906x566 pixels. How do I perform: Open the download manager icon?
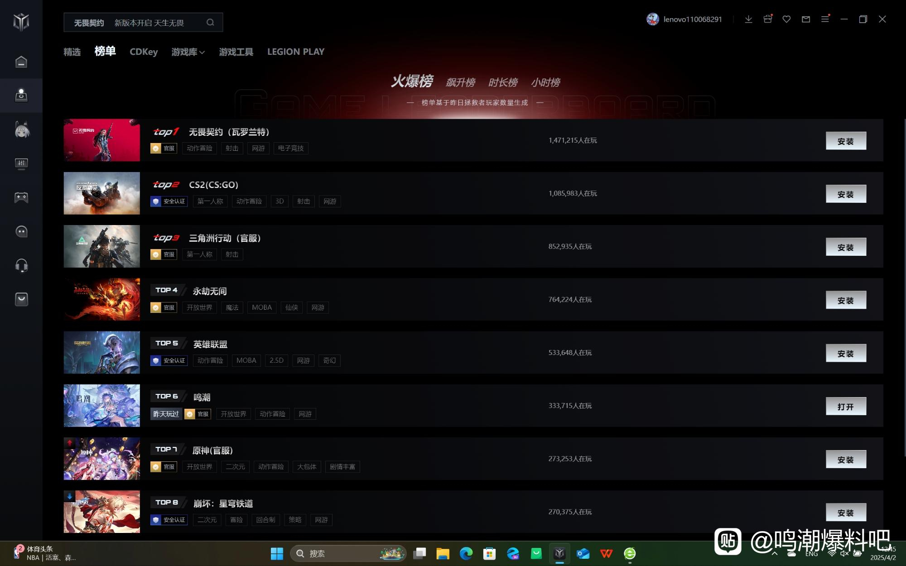[748, 19]
